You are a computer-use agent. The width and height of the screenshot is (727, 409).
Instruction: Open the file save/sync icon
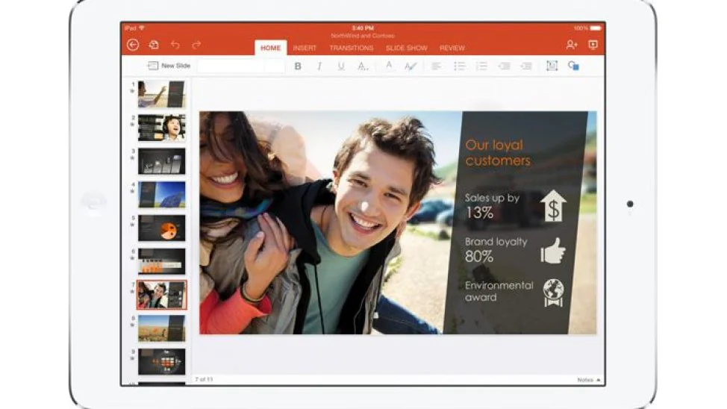click(x=154, y=45)
